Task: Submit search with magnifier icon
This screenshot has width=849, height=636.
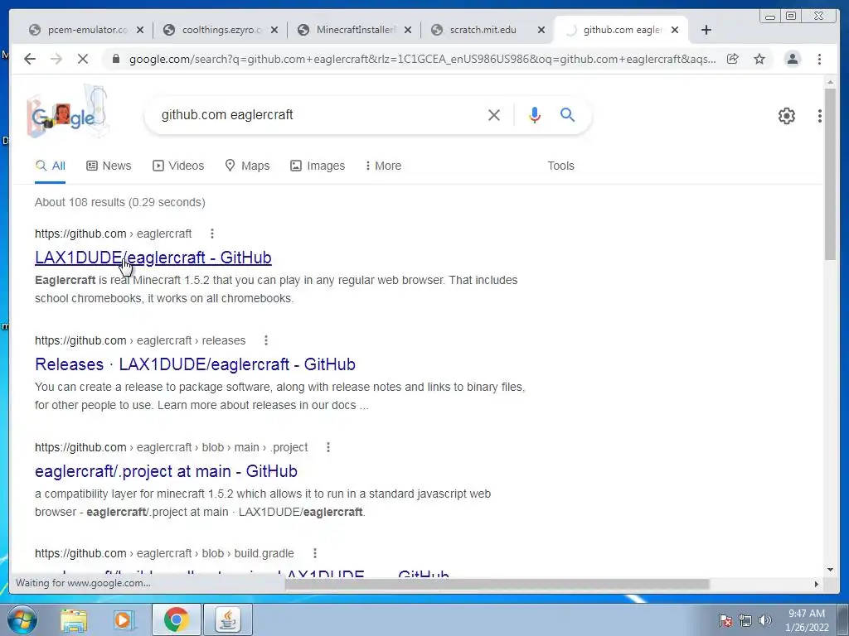Action: [567, 114]
